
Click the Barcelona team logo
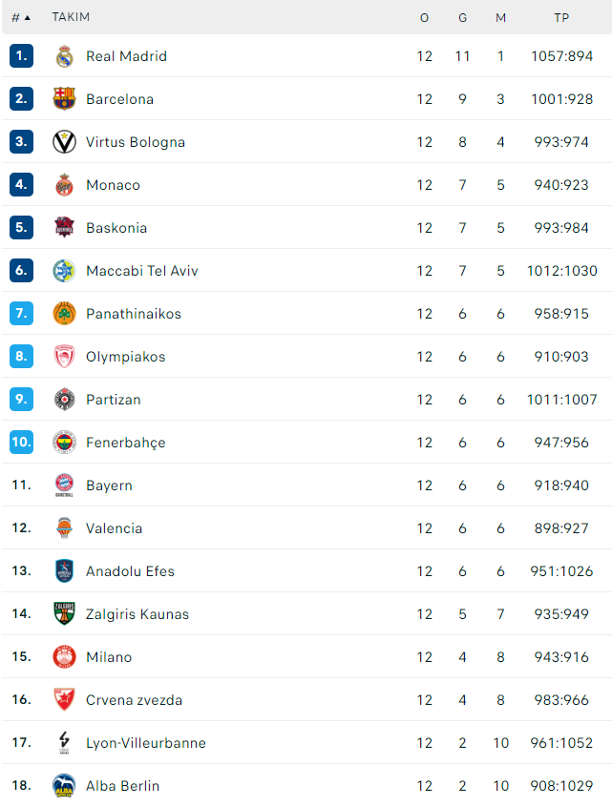[x=64, y=98]
